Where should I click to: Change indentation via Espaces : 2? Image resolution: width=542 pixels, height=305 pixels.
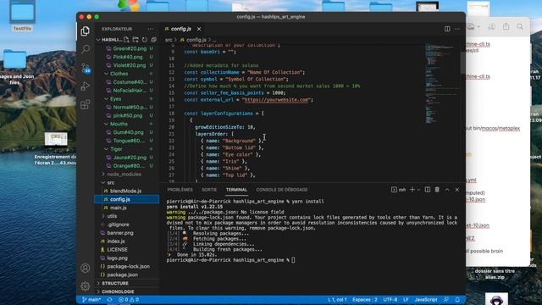365,299
